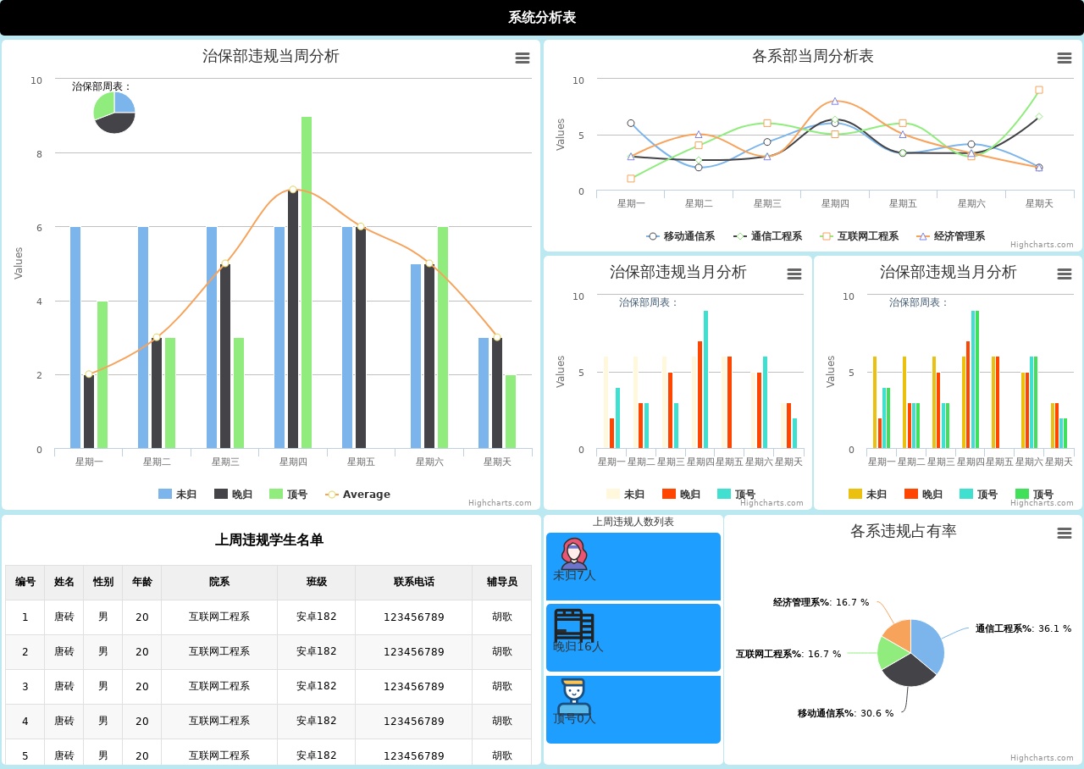Click the capped person icon above 顶号0人

coord(574,698)
